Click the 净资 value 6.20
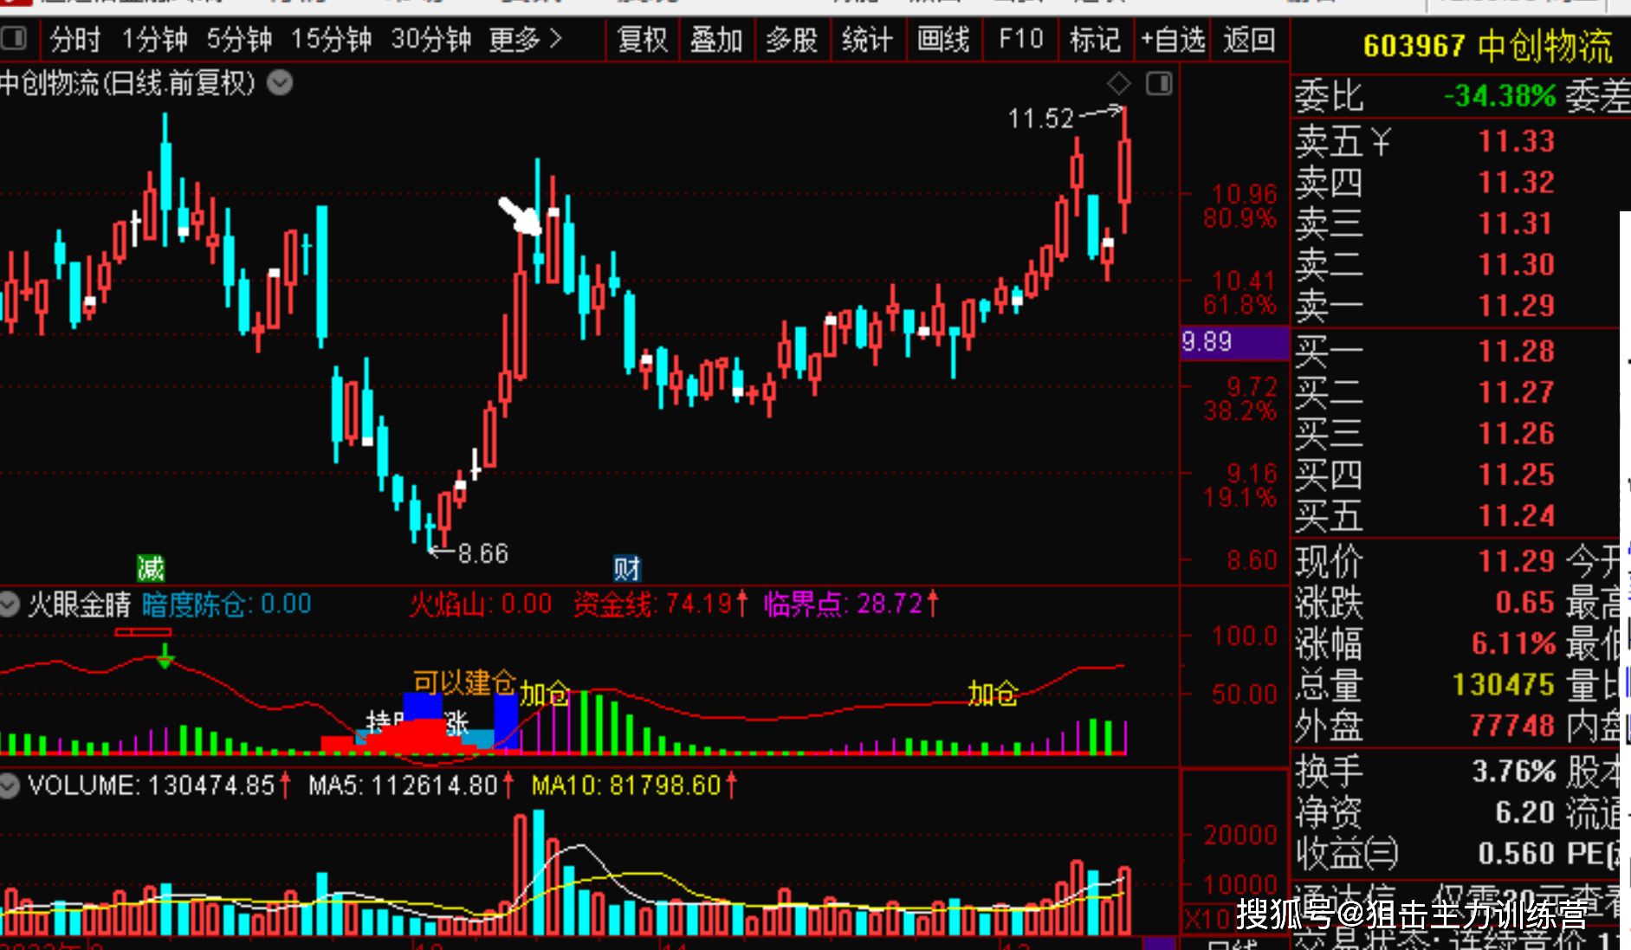This screenshot has width=1631, height=950. [1525, 812]
